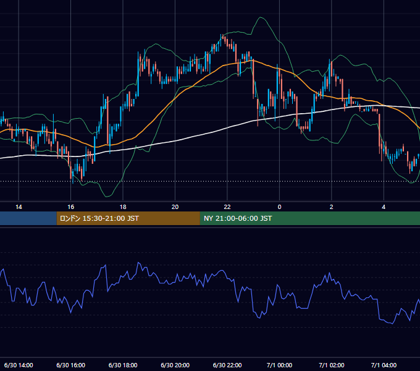The image size is (420, 371).
Task: Click the 18 hour axis label
Action: pos(123,207)
